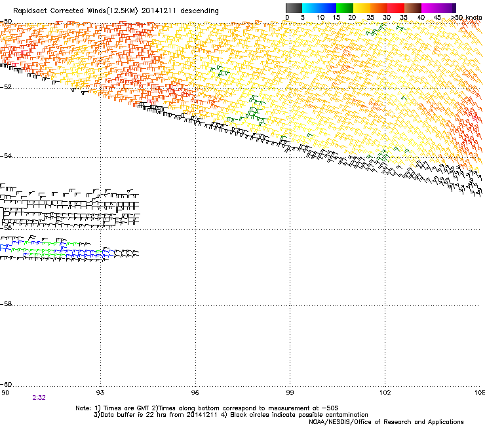Click the cyan-blue 5-15 knots legend segment

pyautogui.click(x=319, y=8)
